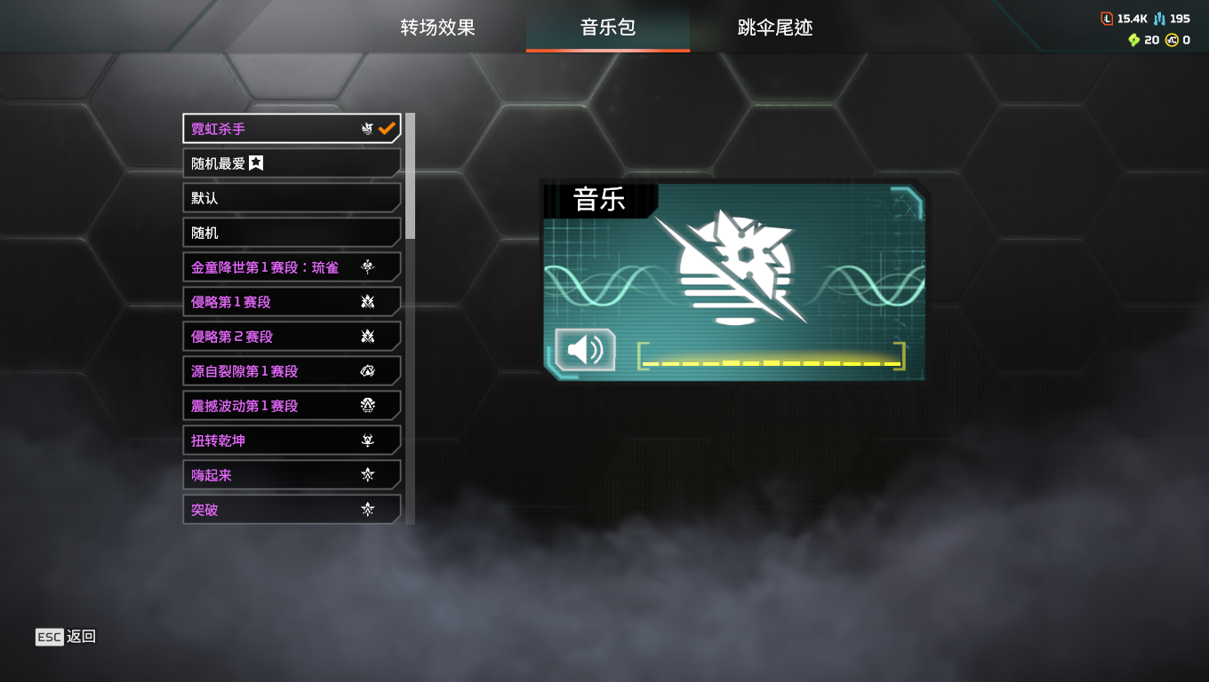The height and width of the screenshot is (682, 1209).
Task: Click the emblem icon on 金童降世第1赛段：琉雀 row
Action: [x=368, y=266]
